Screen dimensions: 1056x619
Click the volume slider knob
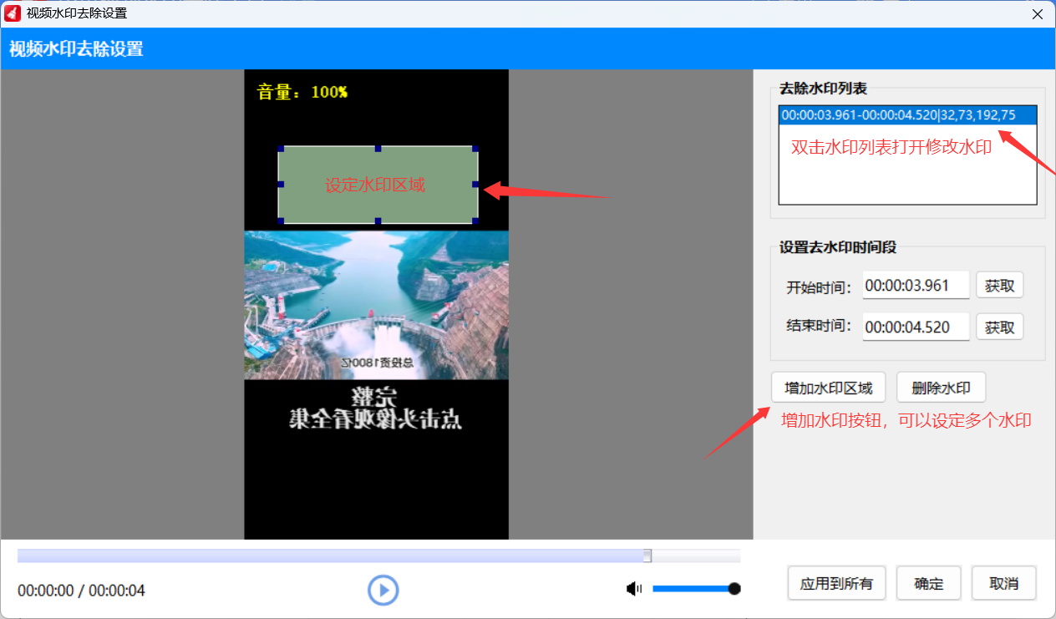(734, 589)
